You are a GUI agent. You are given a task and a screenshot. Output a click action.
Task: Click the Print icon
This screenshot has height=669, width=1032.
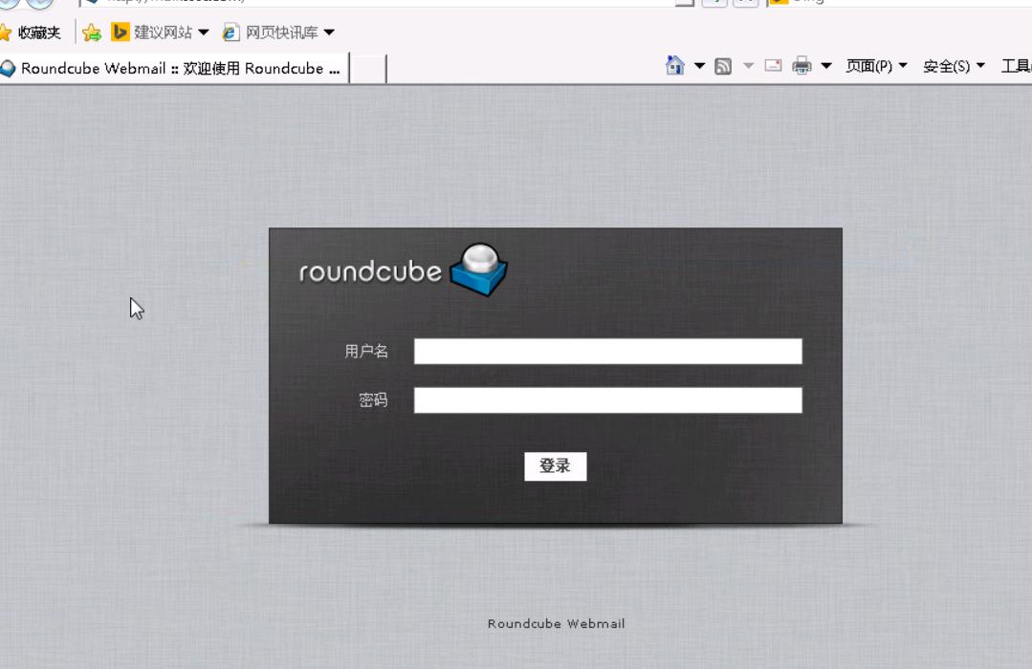pyautogui.click(x=801, y=66)
